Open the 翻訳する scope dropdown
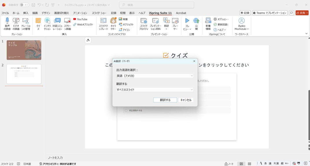Viewport: 310px width, 166px height. 155,90
